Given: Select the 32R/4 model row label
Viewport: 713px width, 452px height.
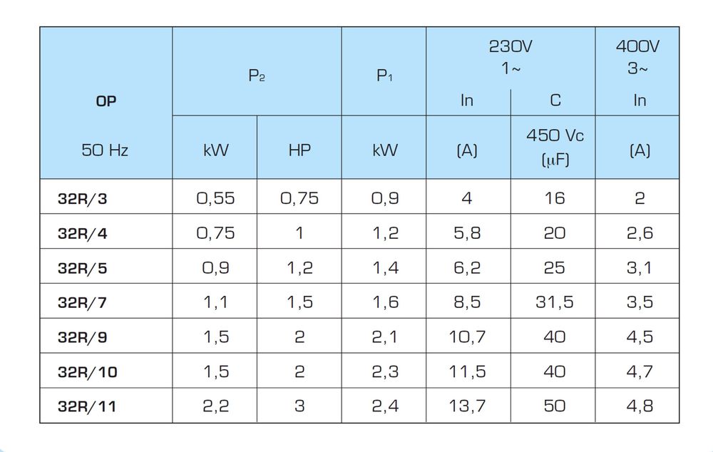Looking at the screenshot, I should [82, 233].
